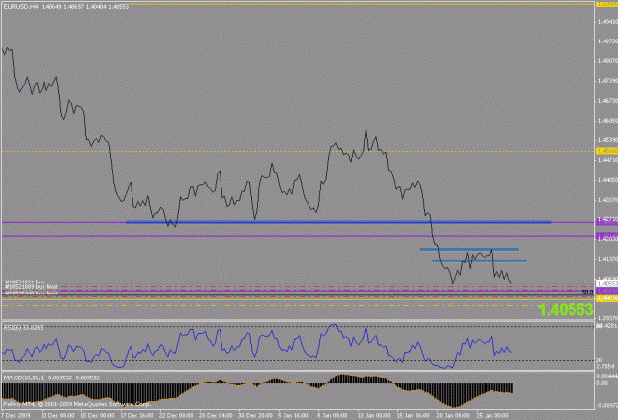Click the RSI(6) indicator label
Viewport: 618px width, 420px height.
(23, 327)
